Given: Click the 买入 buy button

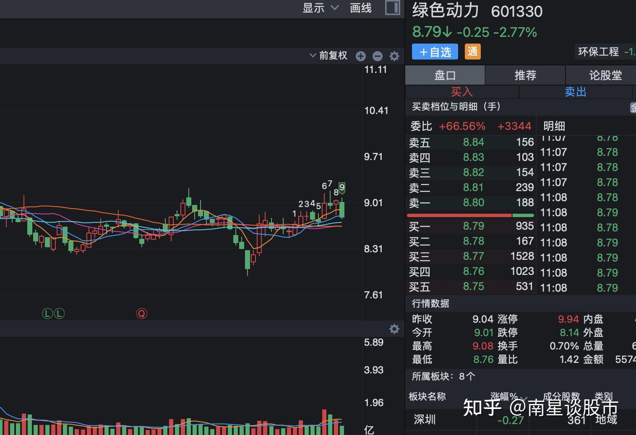Looking at the screenshot, I should coord(462,92).
